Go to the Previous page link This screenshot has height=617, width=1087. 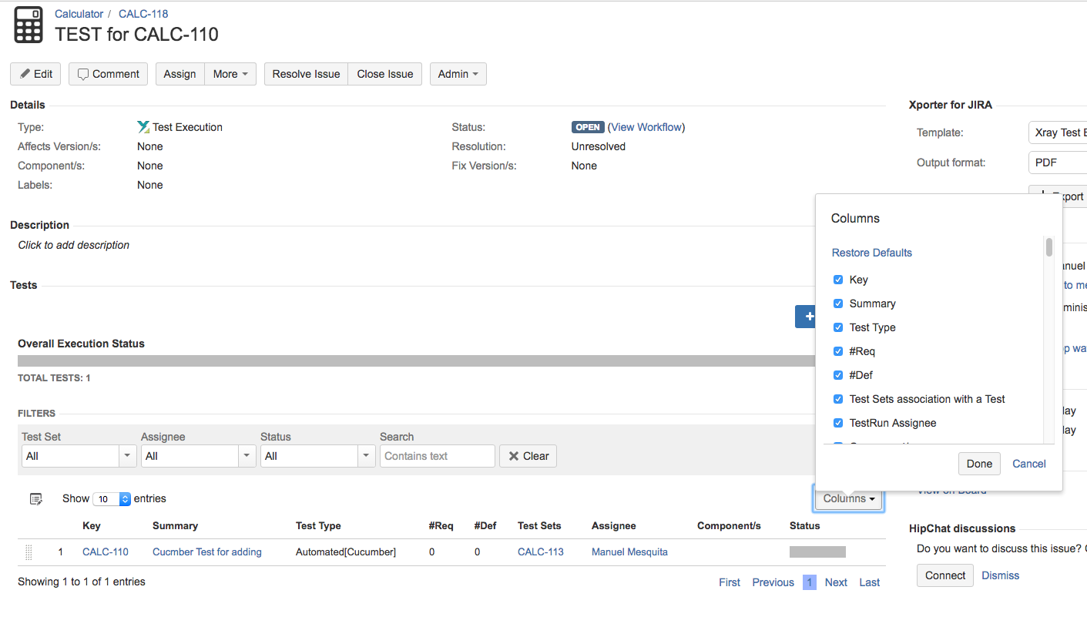[773, 582]
